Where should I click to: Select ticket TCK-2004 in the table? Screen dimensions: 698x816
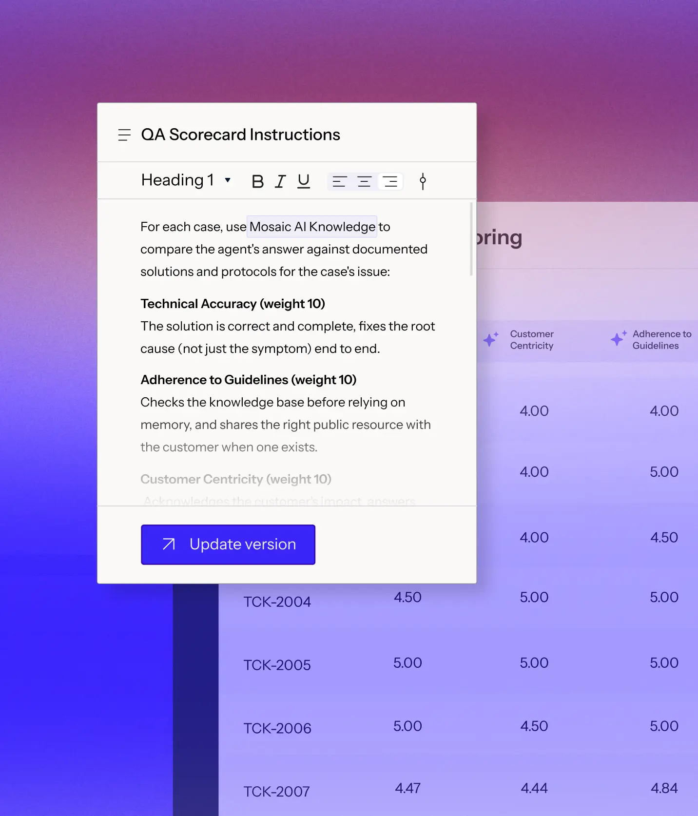pos(277,602)
